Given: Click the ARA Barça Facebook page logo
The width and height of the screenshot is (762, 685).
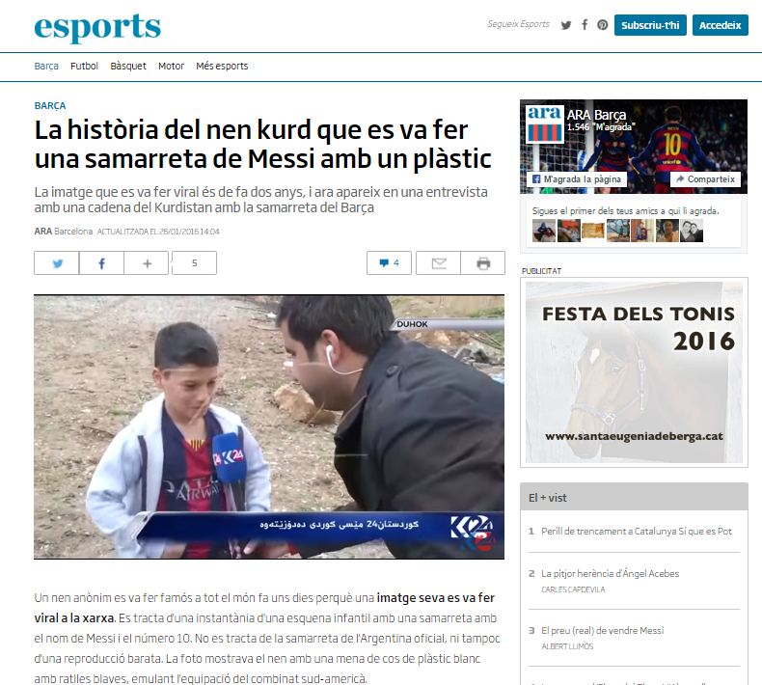Looking at the screenshot, I should click(545, 123).
